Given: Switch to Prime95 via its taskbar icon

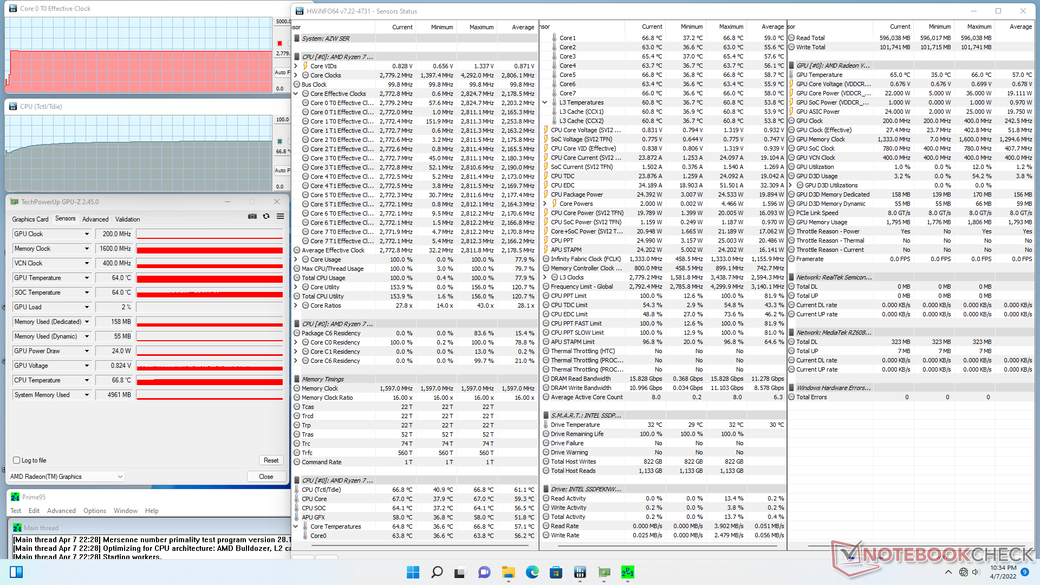Looking at the screenshot, I should 627,572.
